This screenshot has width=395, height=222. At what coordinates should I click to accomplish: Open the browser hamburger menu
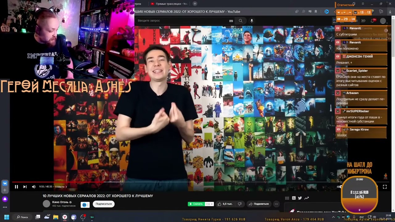(x=363, y=4)
